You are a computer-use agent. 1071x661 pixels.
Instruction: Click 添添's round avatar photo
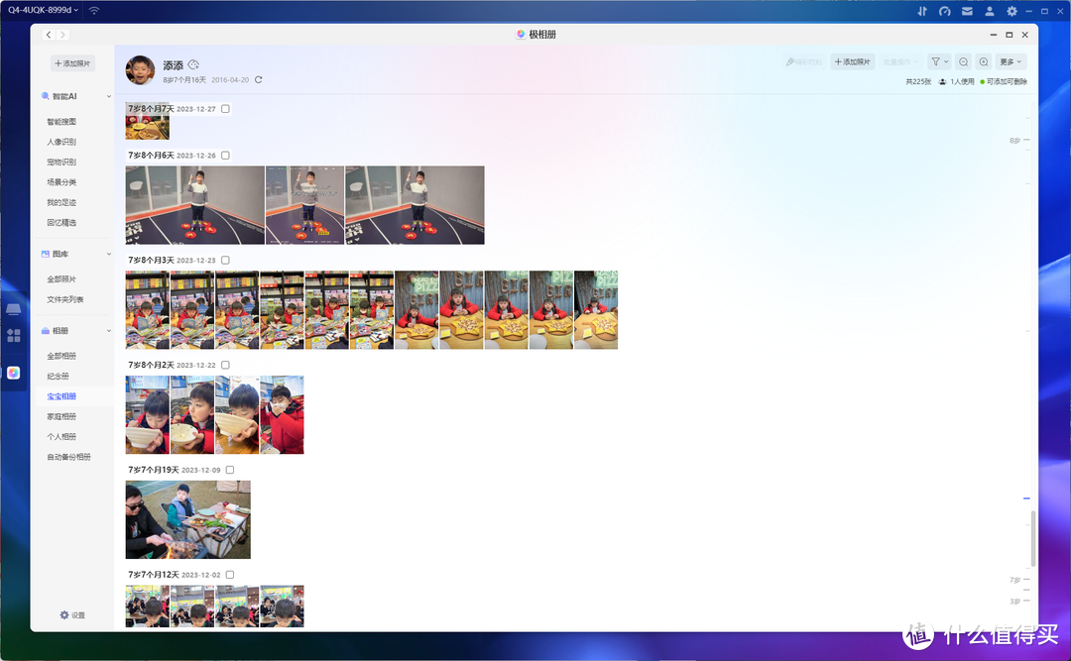coord(140,70)
